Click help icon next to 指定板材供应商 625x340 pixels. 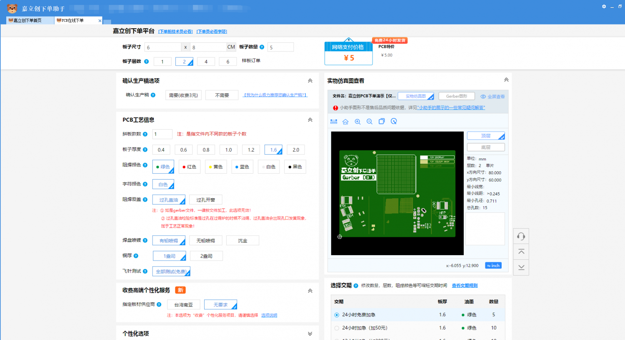click(159, 304)
